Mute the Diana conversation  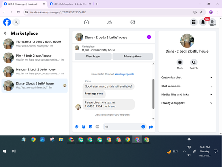point(180,62)
